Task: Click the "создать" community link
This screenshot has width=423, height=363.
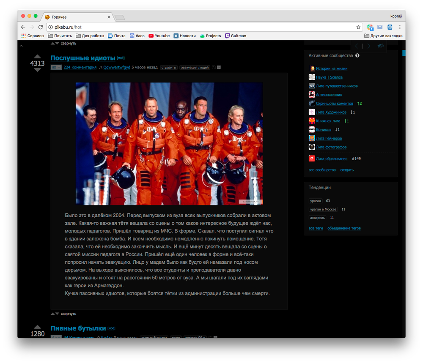Action: pos(347,170)
